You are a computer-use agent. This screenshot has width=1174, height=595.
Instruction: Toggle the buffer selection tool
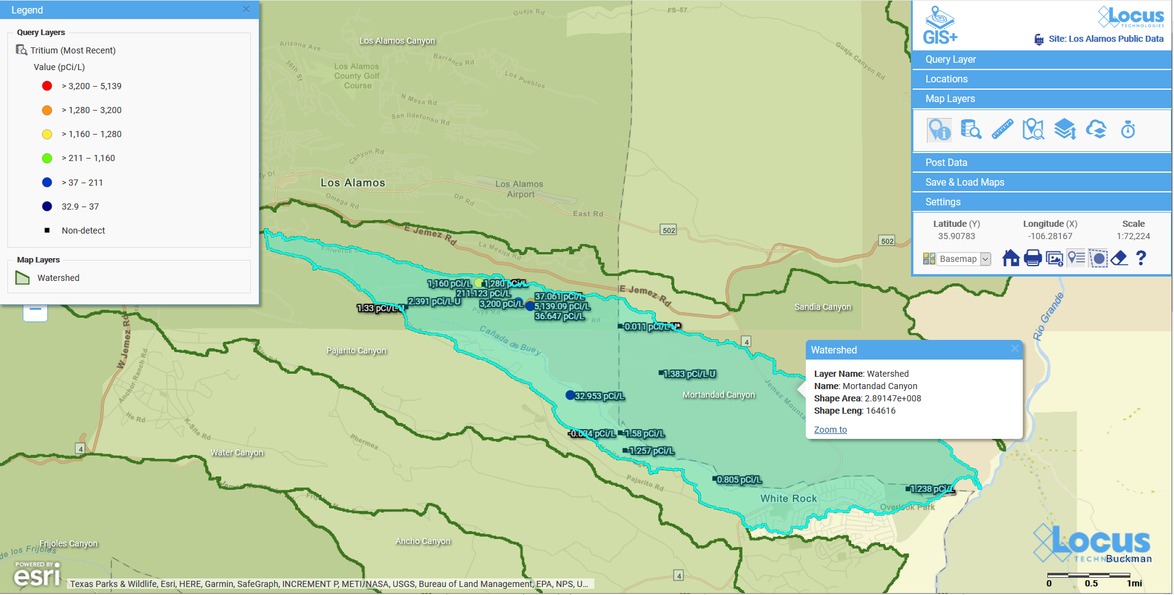[1098, 258]
